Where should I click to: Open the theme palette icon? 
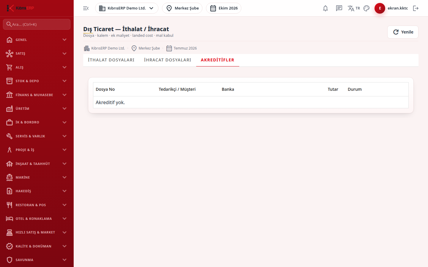click(x=366, y=8)
